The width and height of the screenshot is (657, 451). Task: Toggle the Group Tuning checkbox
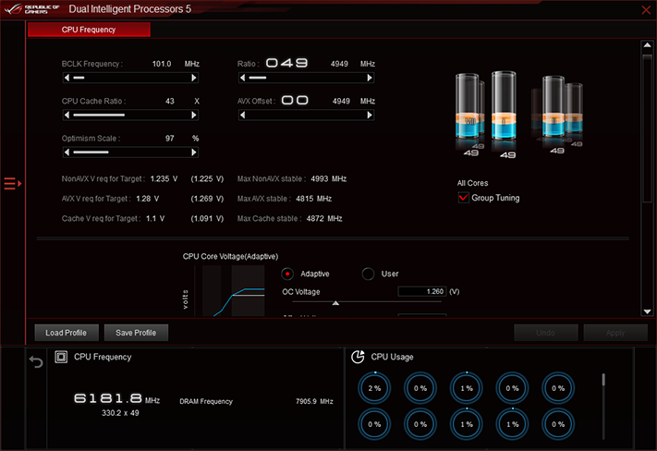click(x=464, y=198)
